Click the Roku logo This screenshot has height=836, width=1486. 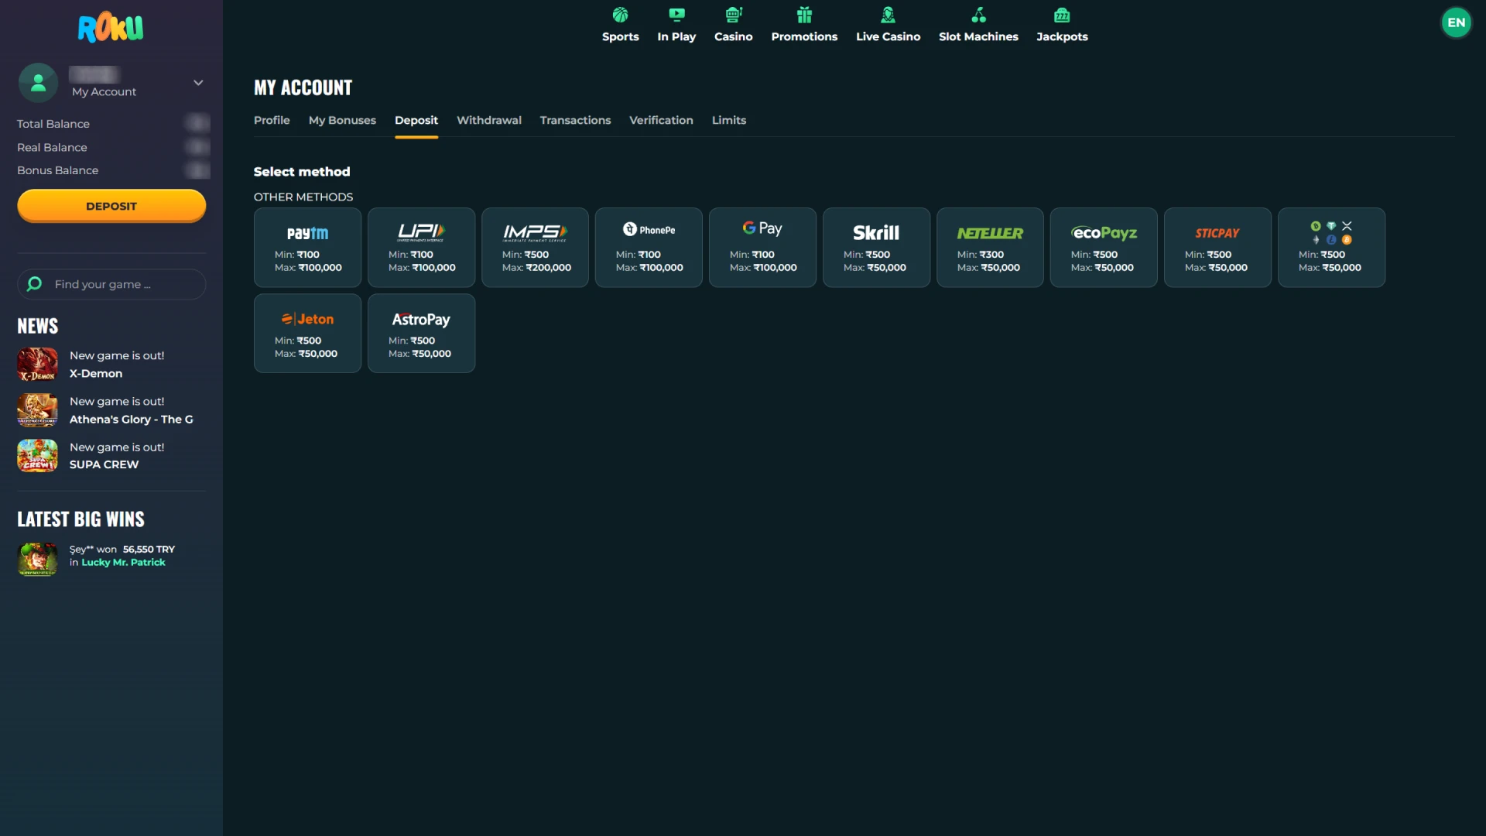pyautogui.click(x=111, y=28)
